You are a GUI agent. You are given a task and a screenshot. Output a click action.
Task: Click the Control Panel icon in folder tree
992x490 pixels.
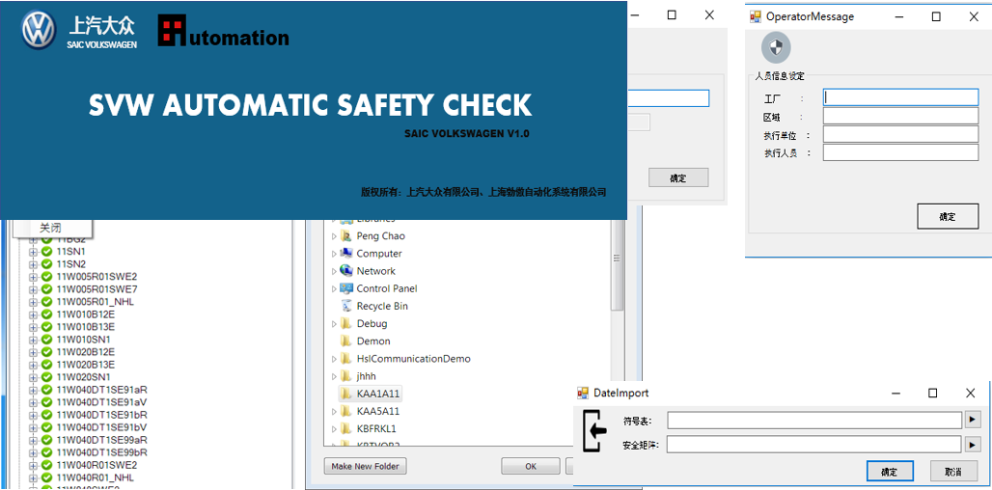pos(346,288)
